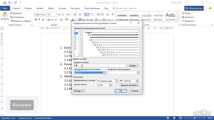Screen dimensions: 214x120
Task: Justify text alignment in ribbon
Action: 91,20
